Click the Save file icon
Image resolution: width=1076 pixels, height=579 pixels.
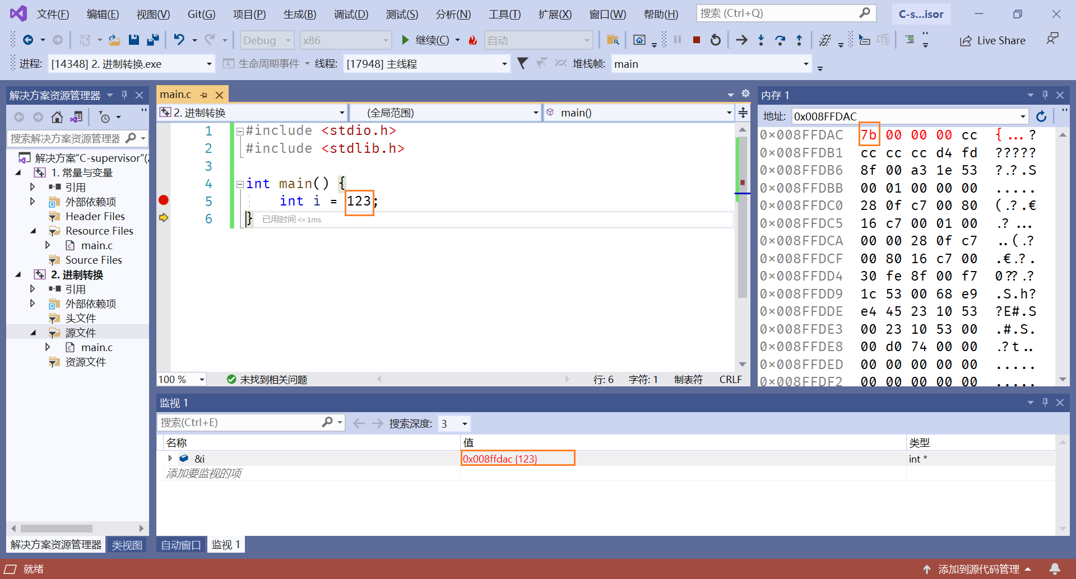133,40
